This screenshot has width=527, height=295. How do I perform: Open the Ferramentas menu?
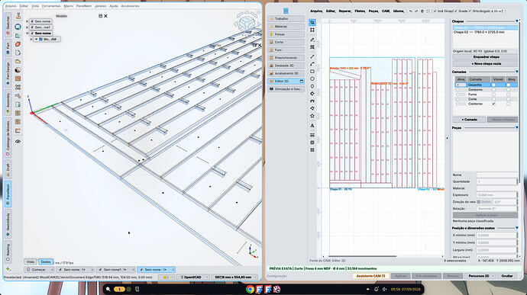click(x=51, y=6)
